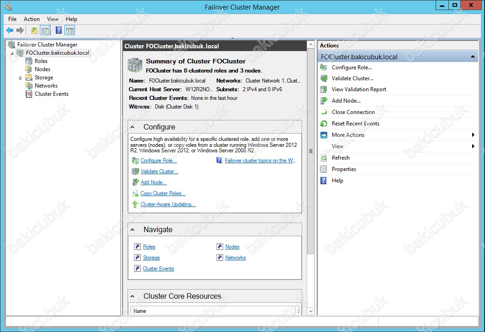485x332 pixels.
Task: Open the View menu in the menu bar
Action: [53, 19]
